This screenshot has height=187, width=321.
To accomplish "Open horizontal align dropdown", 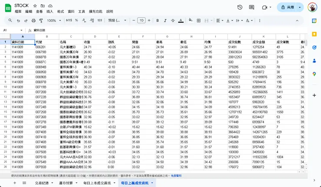I will (x=219, y=20).
